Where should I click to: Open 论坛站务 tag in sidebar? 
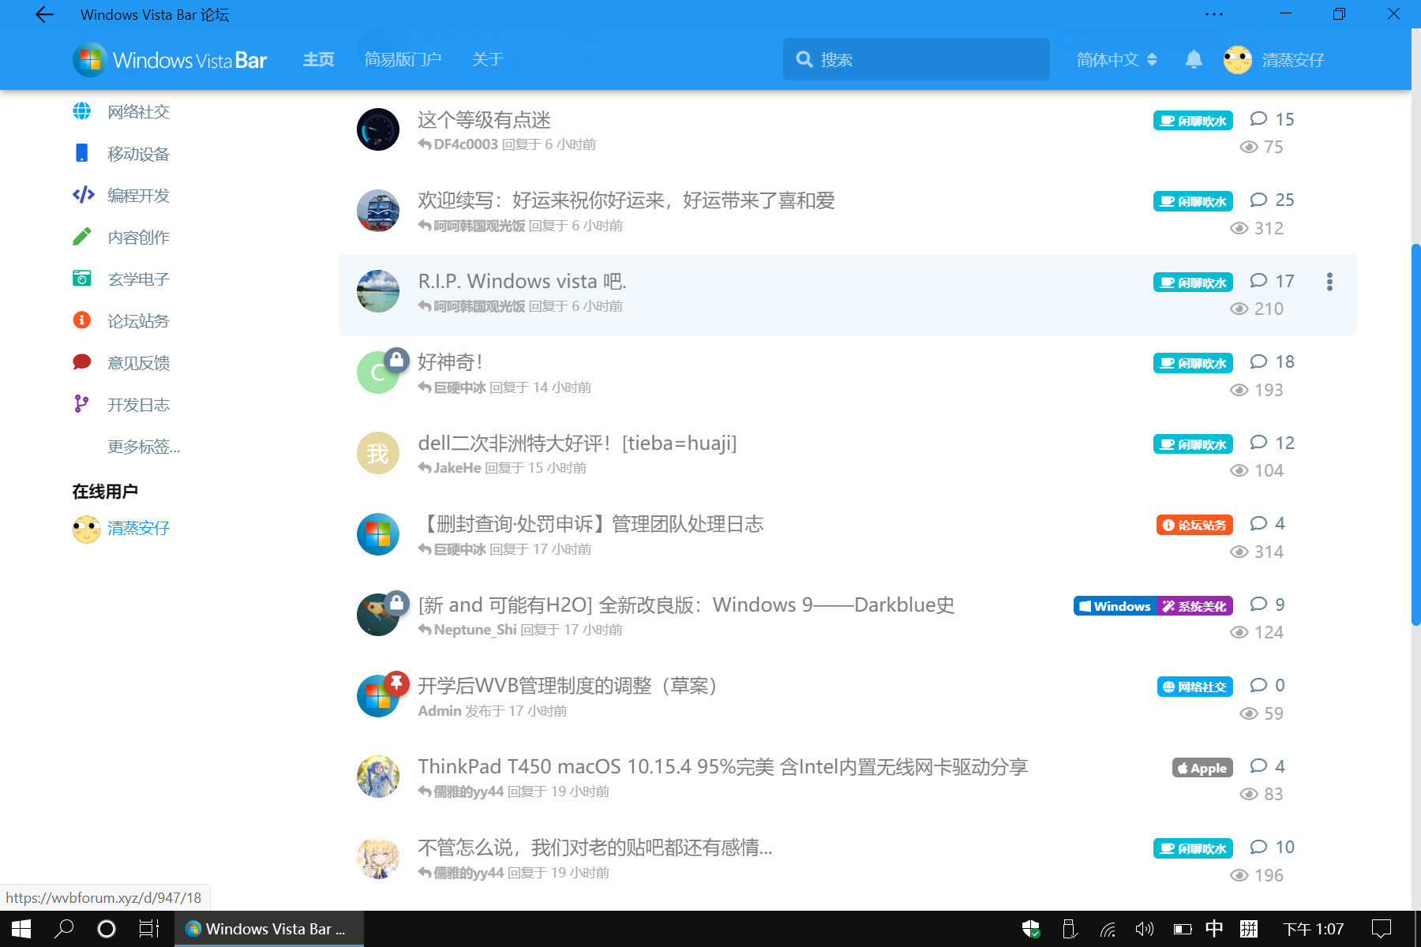tap(139, 321)
